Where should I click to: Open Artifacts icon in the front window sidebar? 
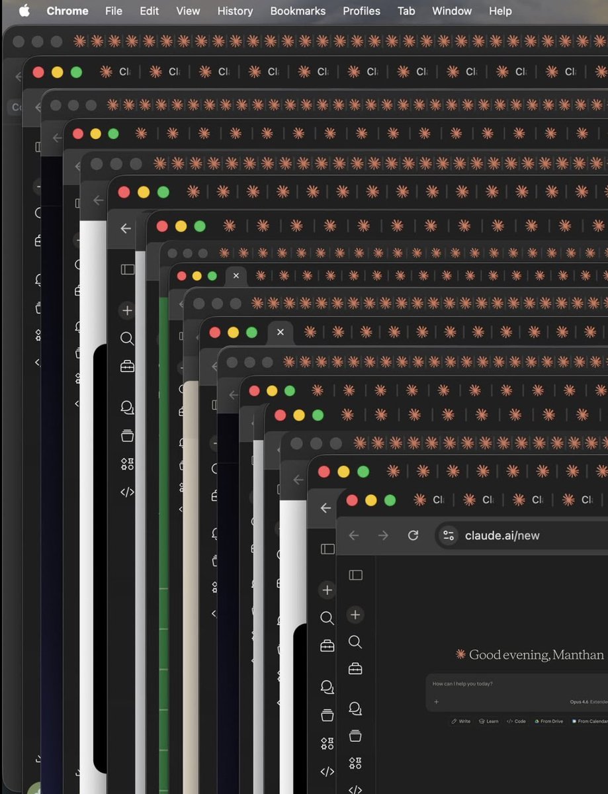(355, 763)
